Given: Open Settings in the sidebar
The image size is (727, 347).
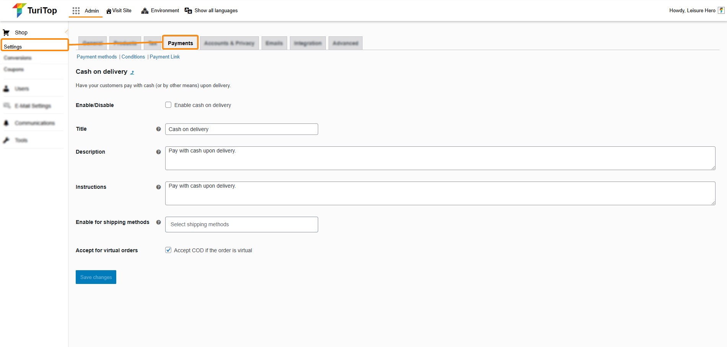Looking at the screenshot, I should [x=13, y=47].
